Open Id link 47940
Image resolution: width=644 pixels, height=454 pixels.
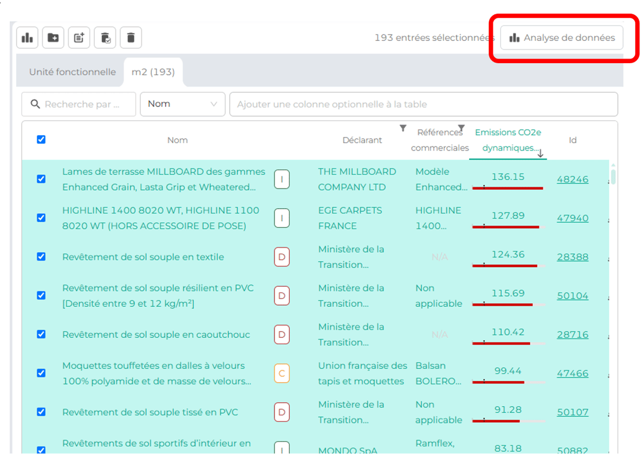pyautogui.click(x=573, y=218)
